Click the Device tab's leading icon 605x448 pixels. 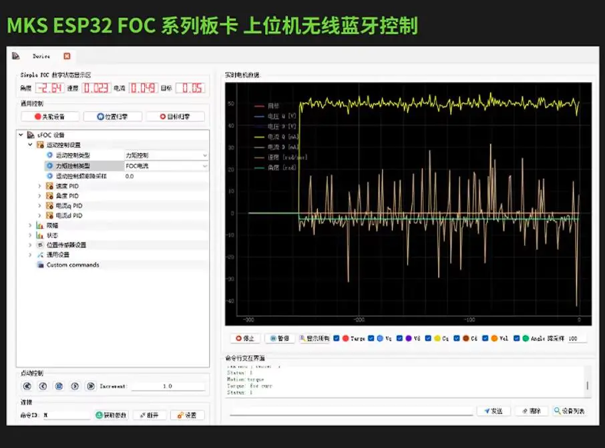[16, 56]
